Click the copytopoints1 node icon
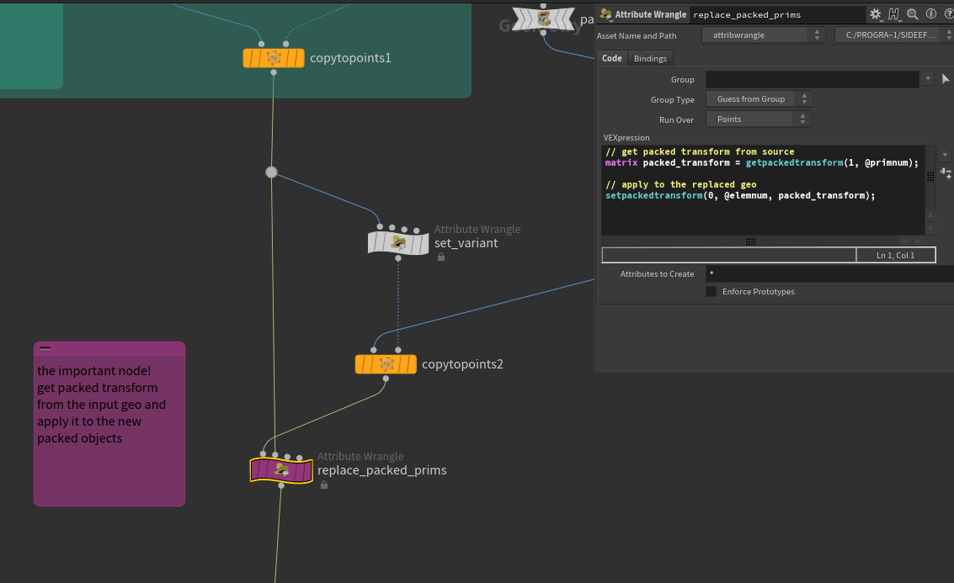 click(274, 57)
